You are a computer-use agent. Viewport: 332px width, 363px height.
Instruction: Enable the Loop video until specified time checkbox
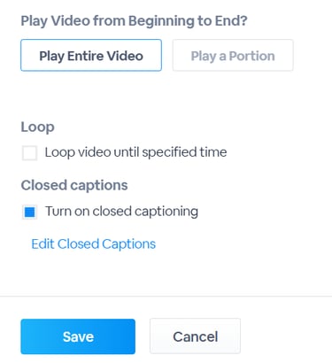29,153
